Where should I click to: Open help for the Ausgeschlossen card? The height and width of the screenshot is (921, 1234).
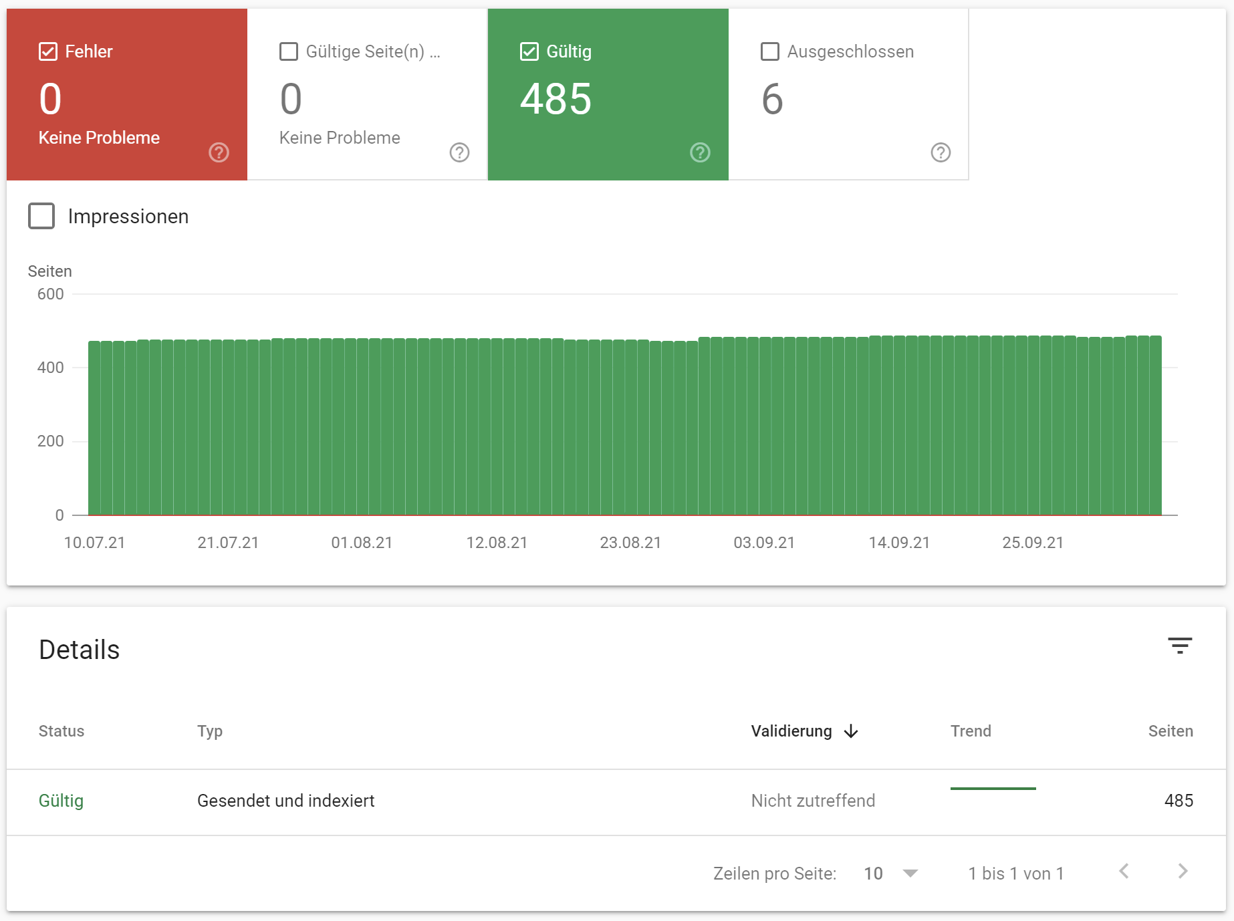click(x=941, y=152)
